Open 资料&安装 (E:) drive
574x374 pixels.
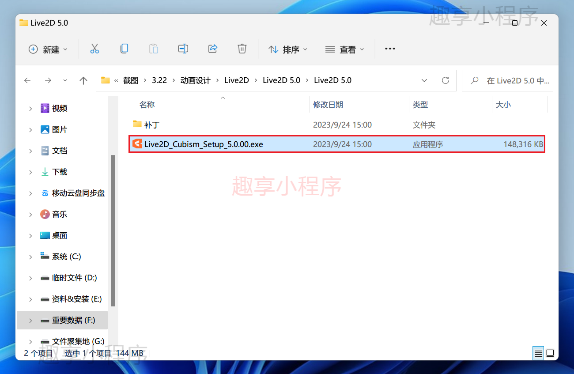pos(77,299)
